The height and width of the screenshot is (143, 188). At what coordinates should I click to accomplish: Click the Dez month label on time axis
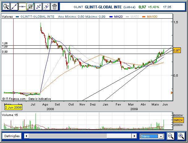click(93, 105)
